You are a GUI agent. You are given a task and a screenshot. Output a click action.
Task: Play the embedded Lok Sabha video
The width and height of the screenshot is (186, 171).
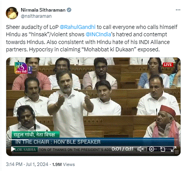point(13,149)
